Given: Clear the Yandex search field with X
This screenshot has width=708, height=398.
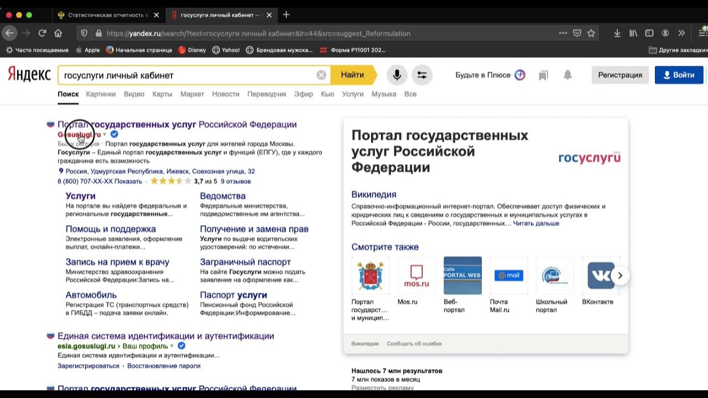Looking at the screenshot, I should point(321,75).
